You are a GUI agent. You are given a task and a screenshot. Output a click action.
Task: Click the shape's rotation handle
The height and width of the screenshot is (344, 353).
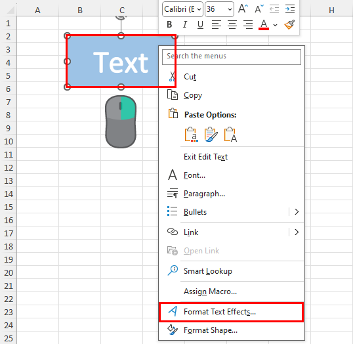click(x=121, y=17)
